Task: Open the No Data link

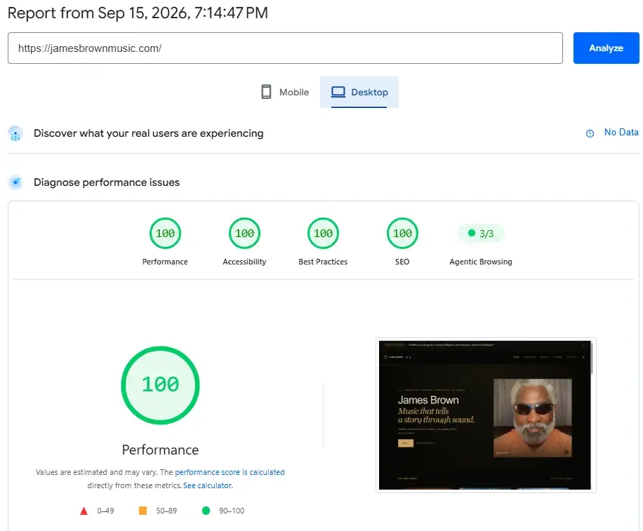Action: (x=621, y=133)
